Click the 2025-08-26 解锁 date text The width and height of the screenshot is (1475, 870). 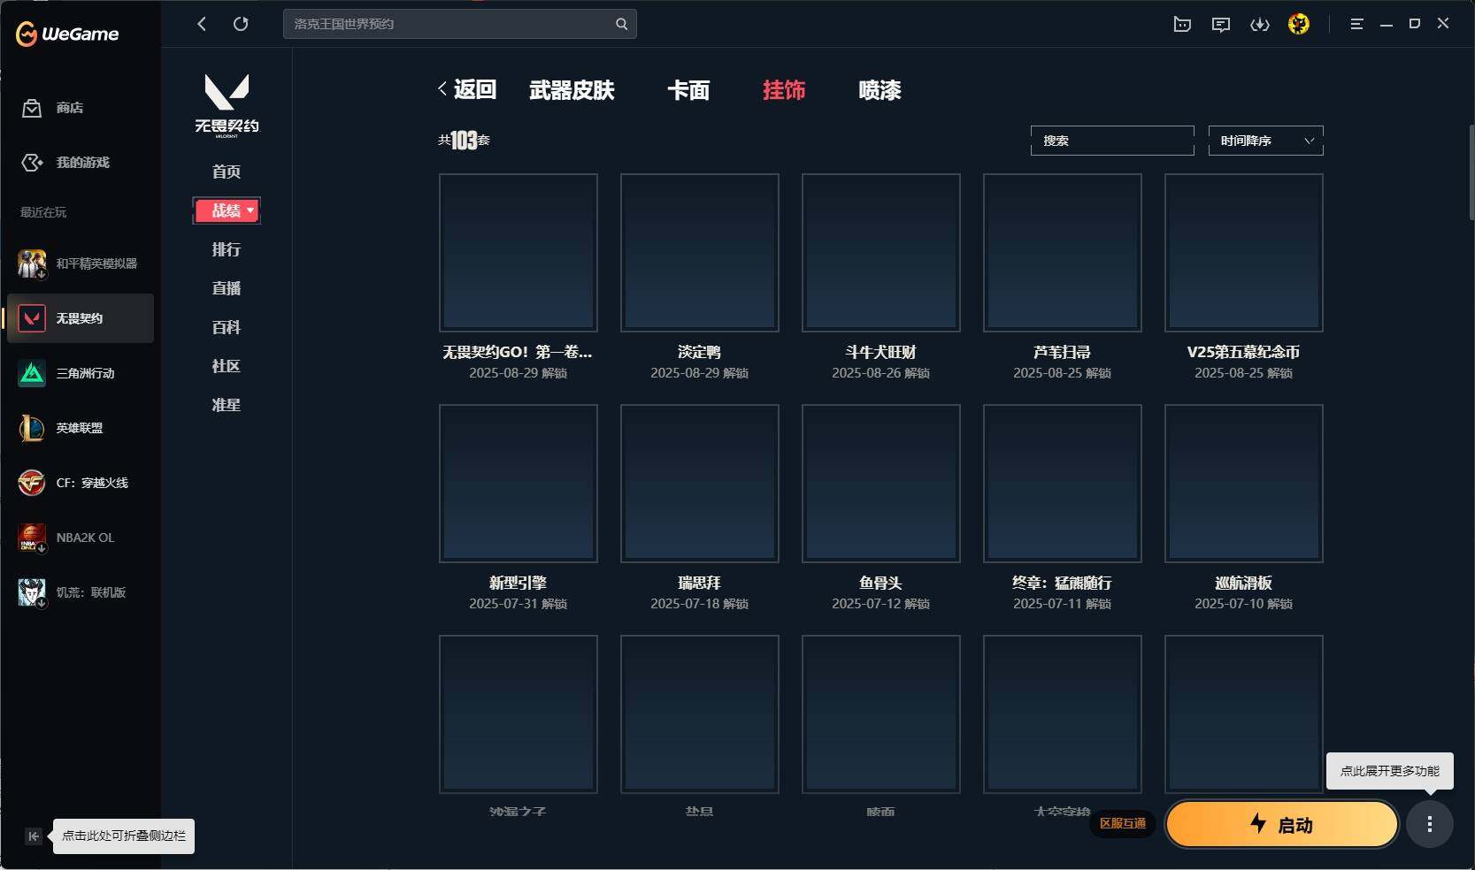[881, 373]
